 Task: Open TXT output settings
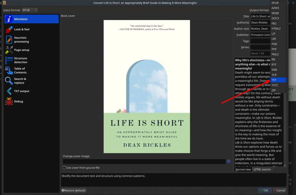point(32,91)
